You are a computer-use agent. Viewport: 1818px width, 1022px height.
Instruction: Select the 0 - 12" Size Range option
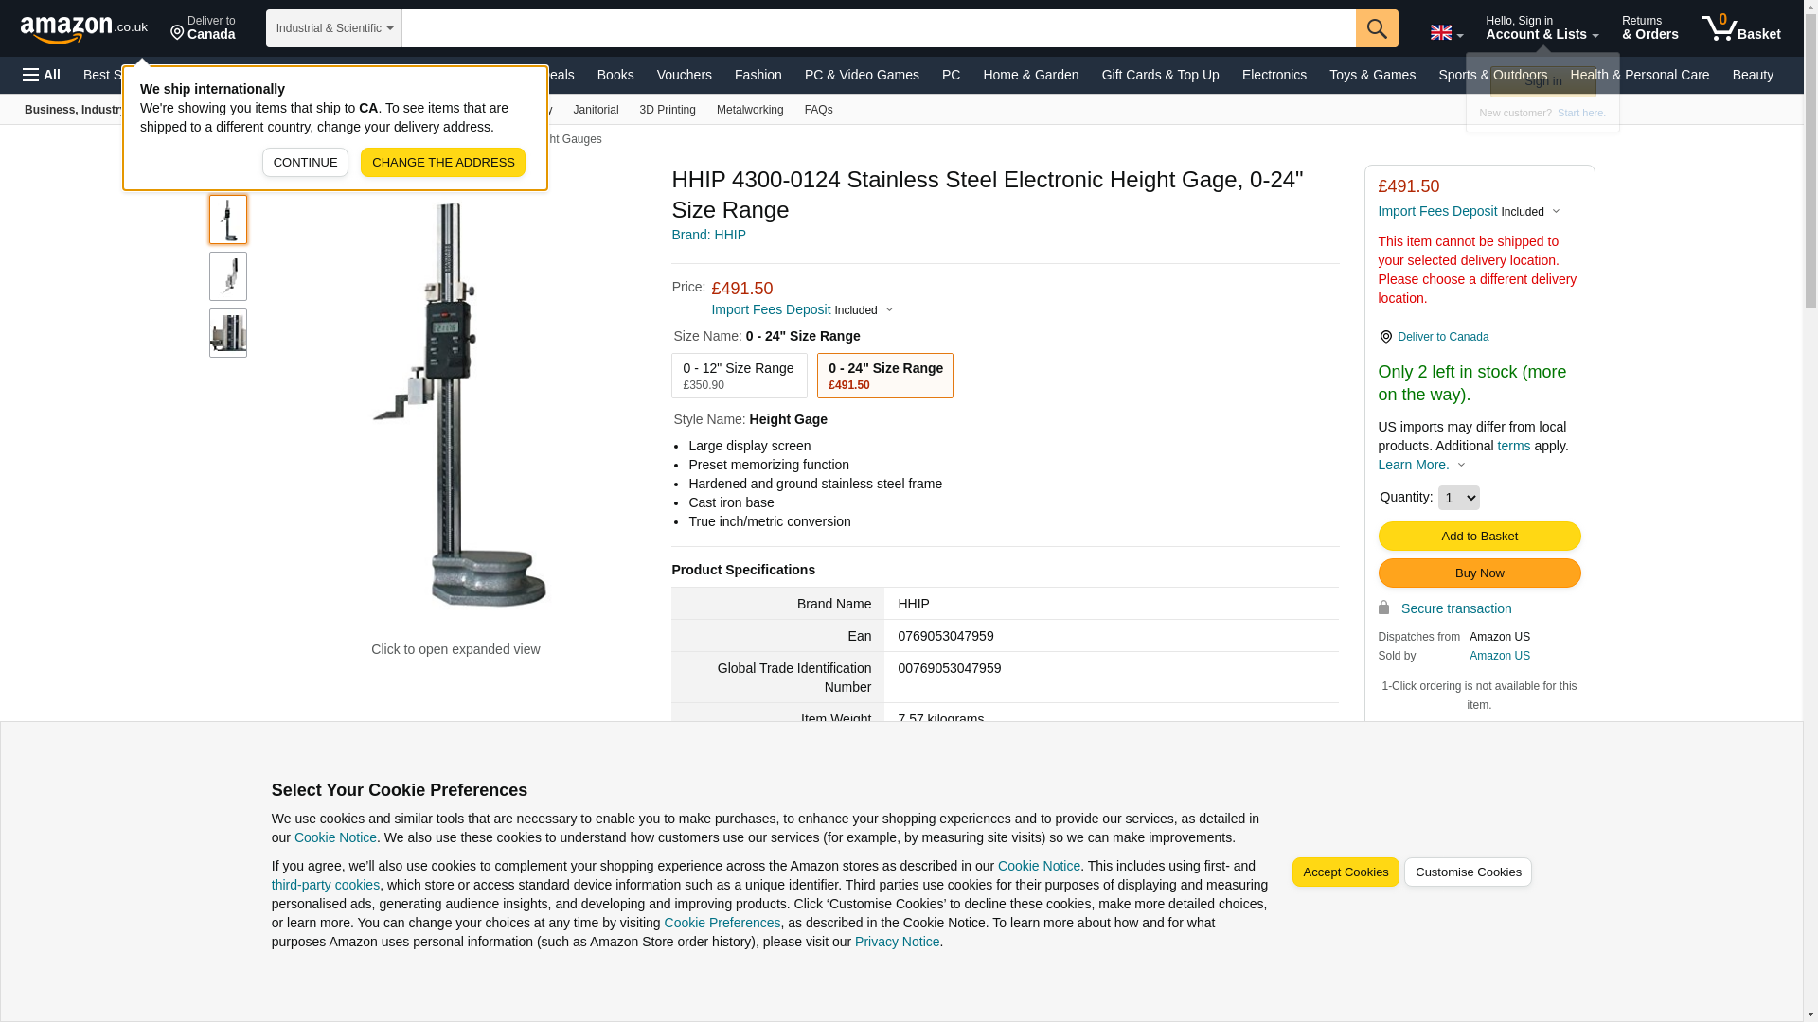point(739,376)
